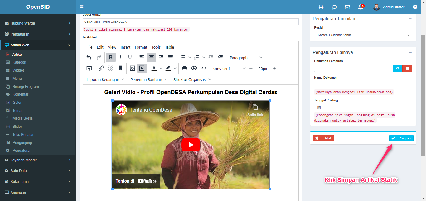Open the Paragraph format dropdown
Image resolution: width=426 pixels, height=201 pixels.
tap(246, 58)
